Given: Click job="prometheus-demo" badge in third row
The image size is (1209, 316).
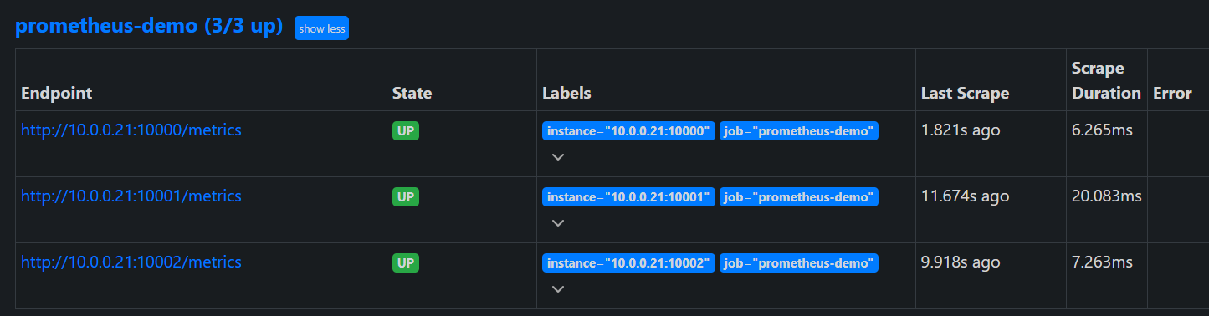Looking at the screenshot, I should pyautogui.click(x=799, y=263).
